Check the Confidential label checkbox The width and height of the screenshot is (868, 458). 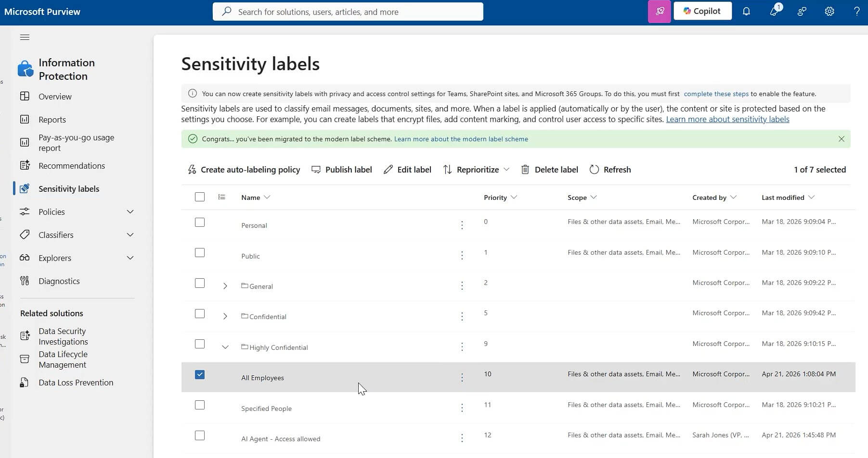tap(200, 314)
